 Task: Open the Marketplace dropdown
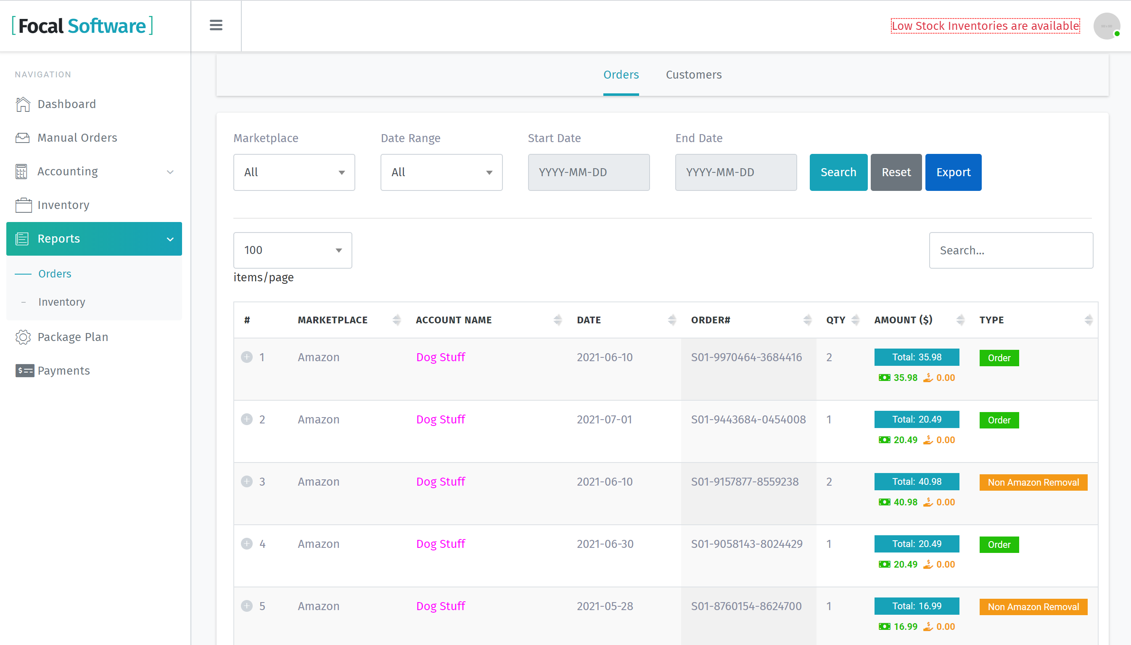pyautogui.click(x=294, y=172)
